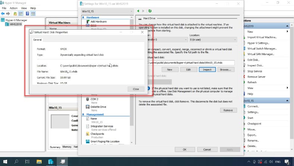Click OK in the Settings window

tap(185, 150)
